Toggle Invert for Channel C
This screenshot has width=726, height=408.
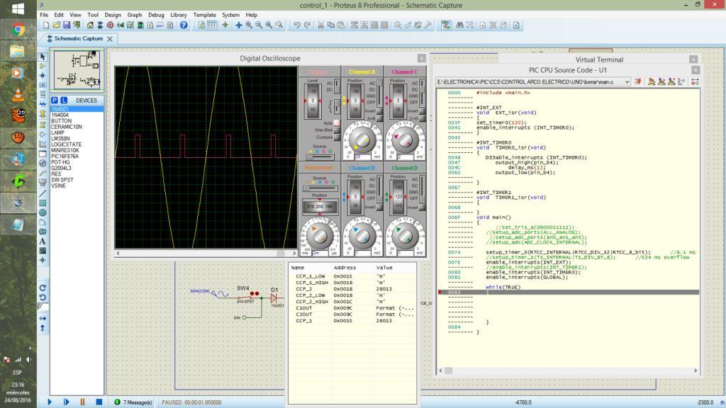[422, 111]
